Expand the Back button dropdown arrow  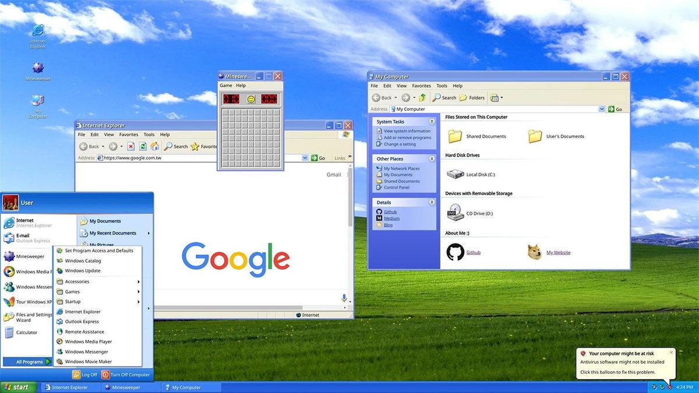tap(103, 146)
